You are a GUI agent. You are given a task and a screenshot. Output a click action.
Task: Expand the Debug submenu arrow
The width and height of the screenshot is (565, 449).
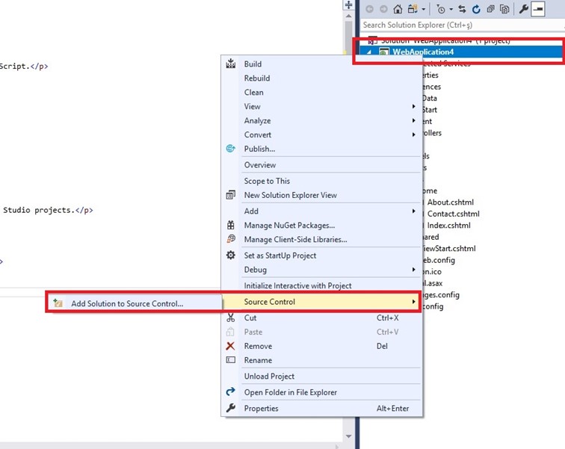click(414, 270)
